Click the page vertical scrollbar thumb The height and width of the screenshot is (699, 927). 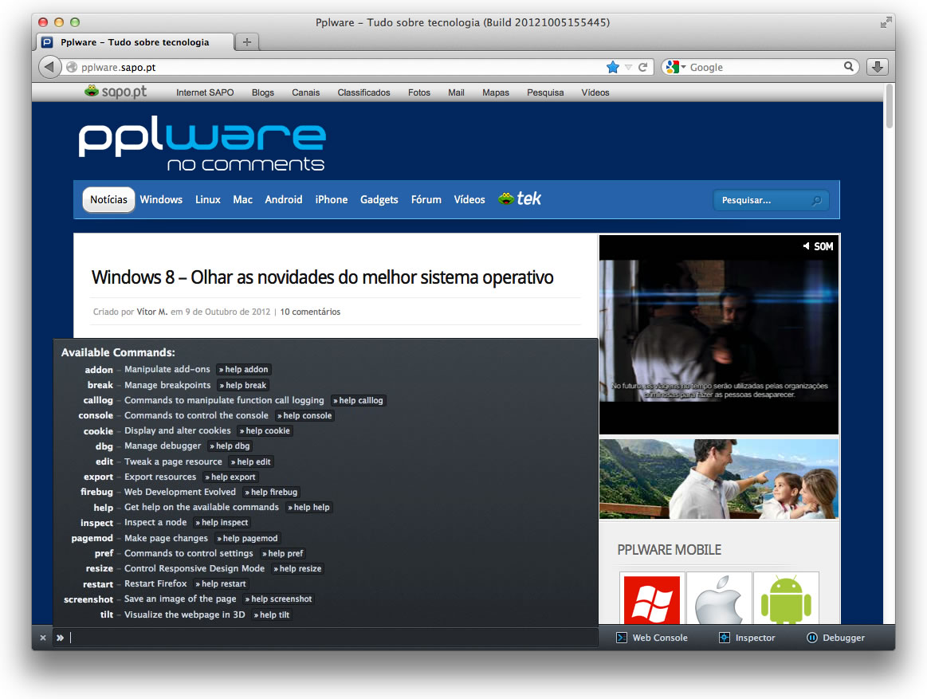[x=889, y=107]
